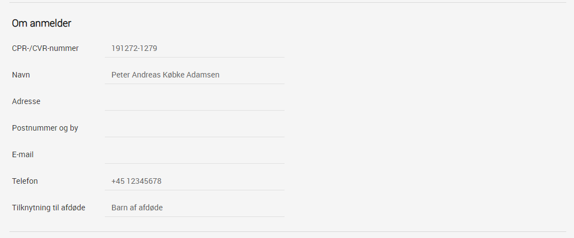Click the divider line below the form

click(288, 231)
